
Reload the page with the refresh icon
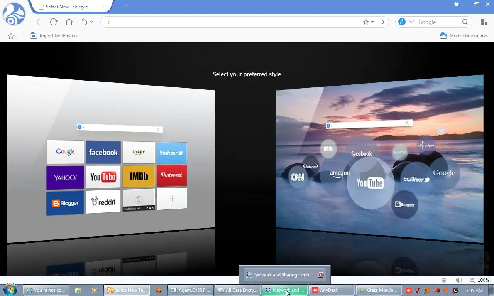[54, 22]
